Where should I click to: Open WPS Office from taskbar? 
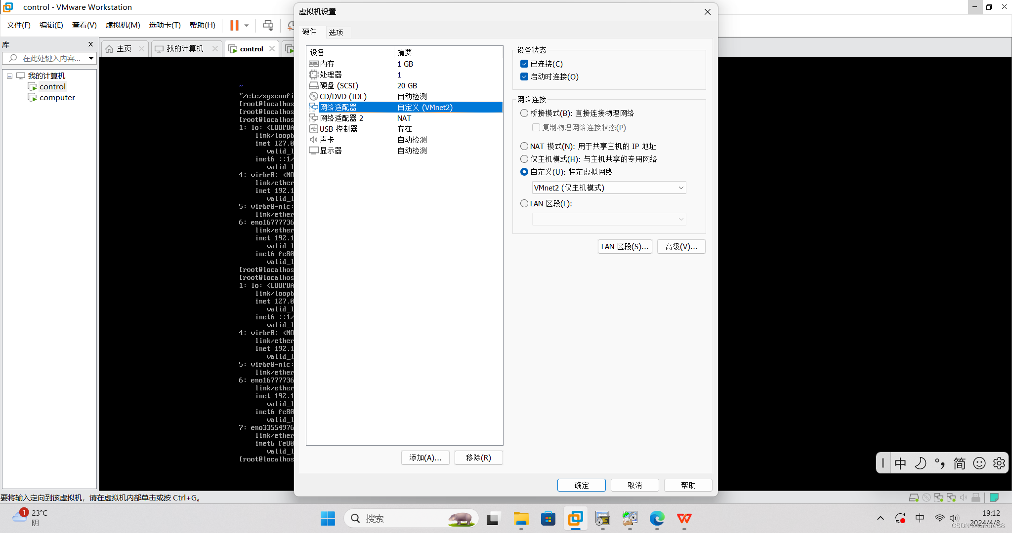point(684,518)
